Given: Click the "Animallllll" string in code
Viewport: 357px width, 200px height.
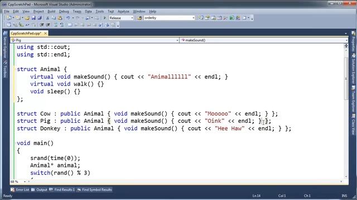Looking at the screenshot, I should pos(169,77).
